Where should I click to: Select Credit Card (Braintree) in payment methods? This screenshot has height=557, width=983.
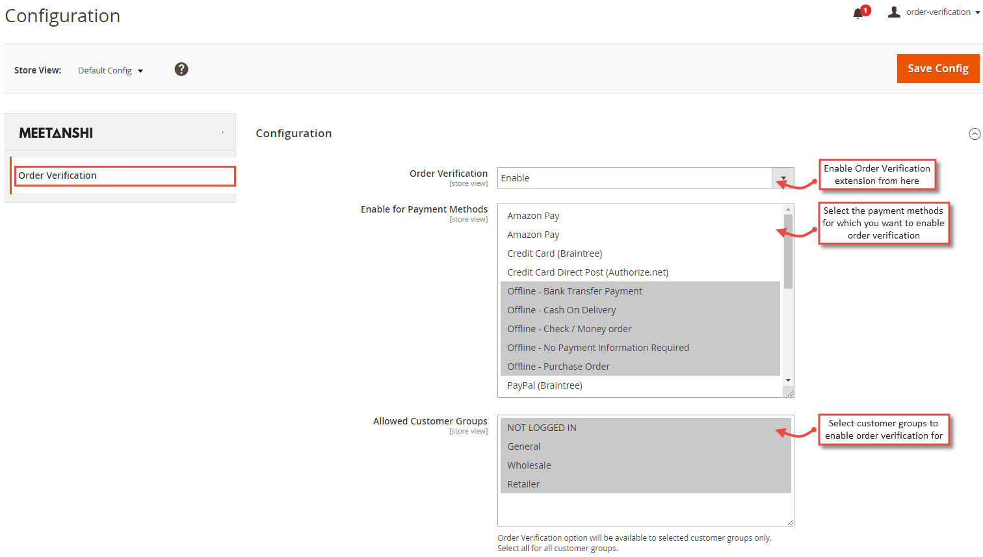(554, 253)
